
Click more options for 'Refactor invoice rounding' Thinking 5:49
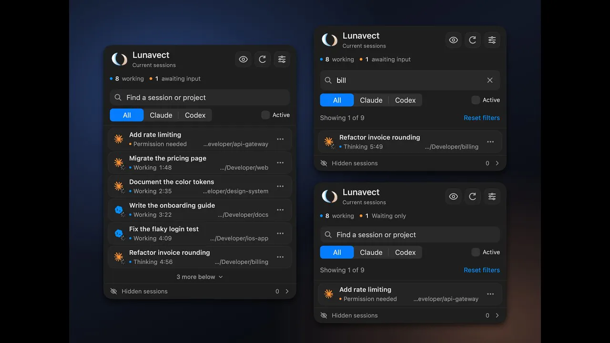click(x=490, y=141)
